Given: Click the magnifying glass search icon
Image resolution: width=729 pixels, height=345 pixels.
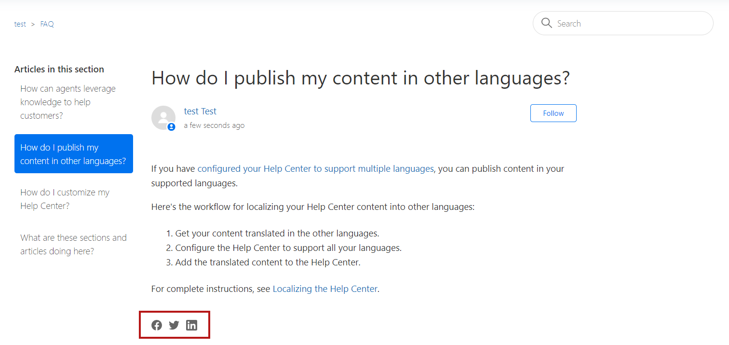Looking at the screenshot, I should [x=546, y=23].
